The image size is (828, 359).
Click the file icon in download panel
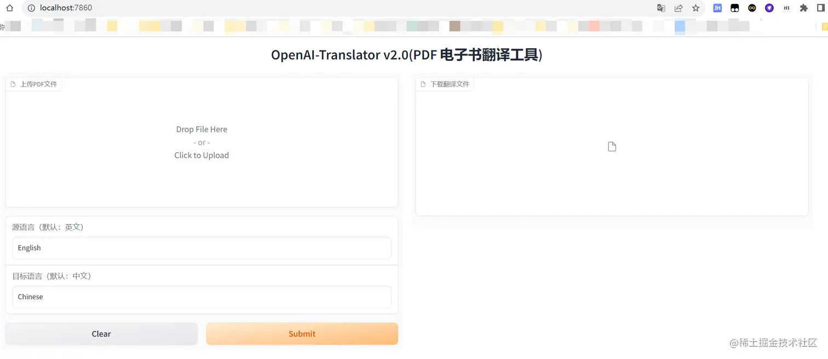(x=612, y=146)
